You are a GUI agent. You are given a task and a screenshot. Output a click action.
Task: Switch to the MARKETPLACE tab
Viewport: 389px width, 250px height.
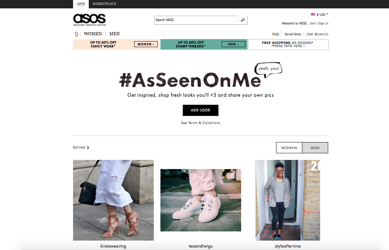point(105,4)
